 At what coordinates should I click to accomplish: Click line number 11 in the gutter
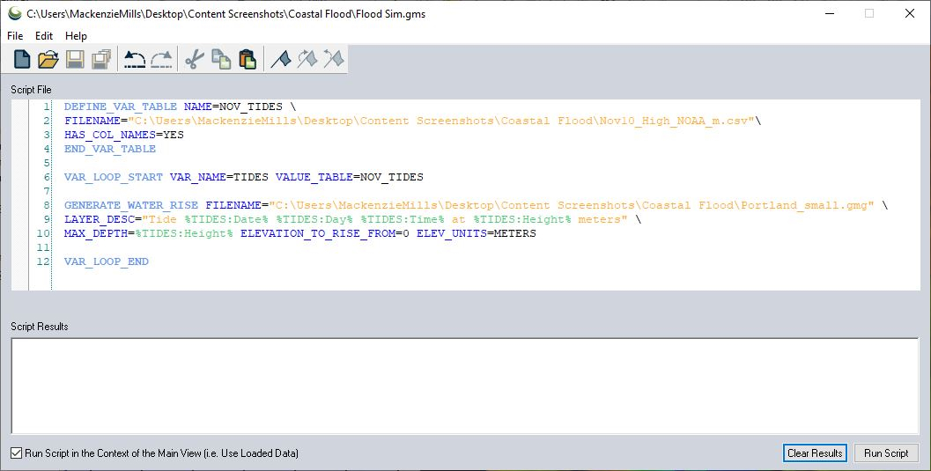pos(43,247)
